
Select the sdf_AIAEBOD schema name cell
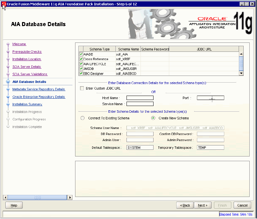(128, 73)
